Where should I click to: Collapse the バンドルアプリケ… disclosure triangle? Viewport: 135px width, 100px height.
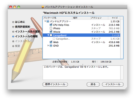pyautogui.click(x=45, y=21)
